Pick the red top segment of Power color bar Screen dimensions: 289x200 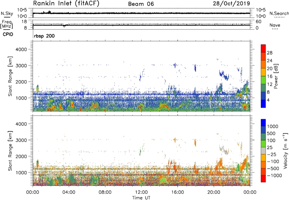[263, 49]
